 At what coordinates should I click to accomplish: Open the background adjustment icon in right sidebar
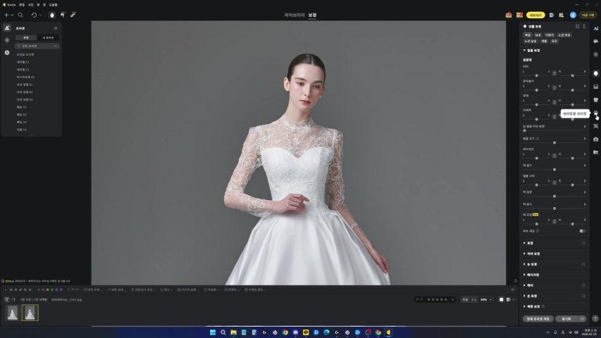(x=595, y=87)
